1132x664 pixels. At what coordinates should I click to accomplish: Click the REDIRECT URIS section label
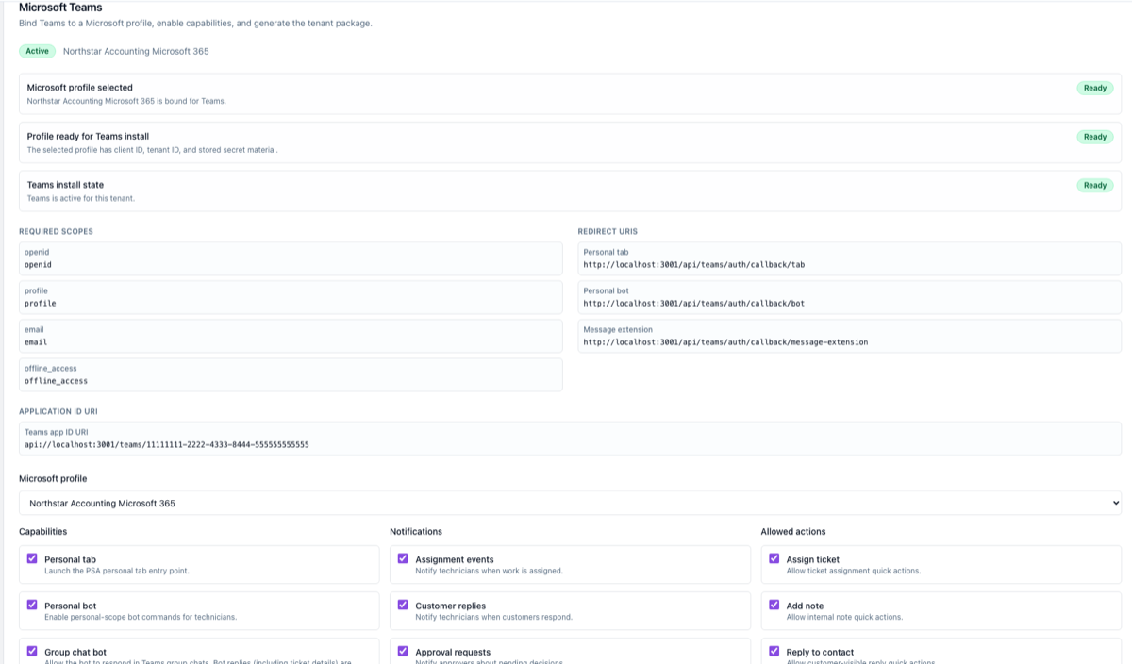[608, 231]
